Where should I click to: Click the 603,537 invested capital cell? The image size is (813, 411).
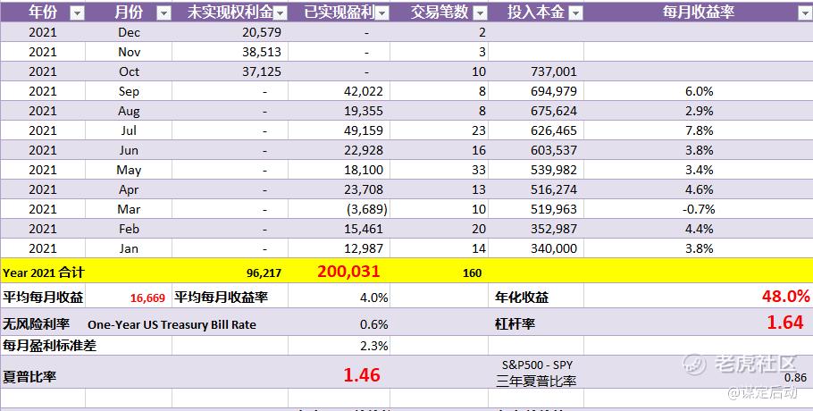click(536, 150)
